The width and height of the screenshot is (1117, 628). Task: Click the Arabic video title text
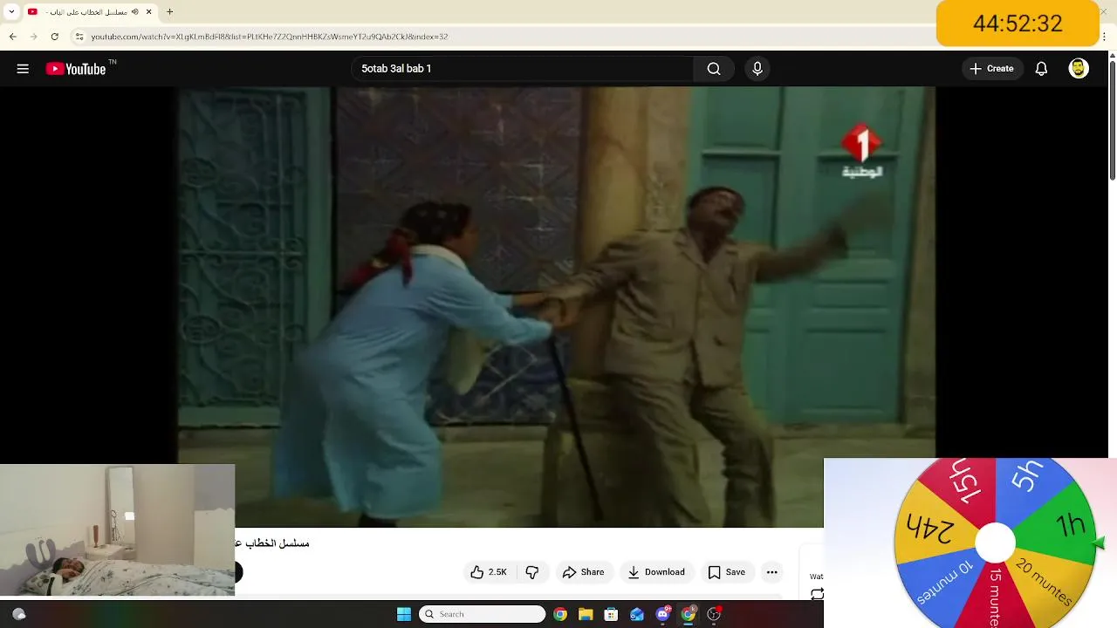(x=272, y=543)
